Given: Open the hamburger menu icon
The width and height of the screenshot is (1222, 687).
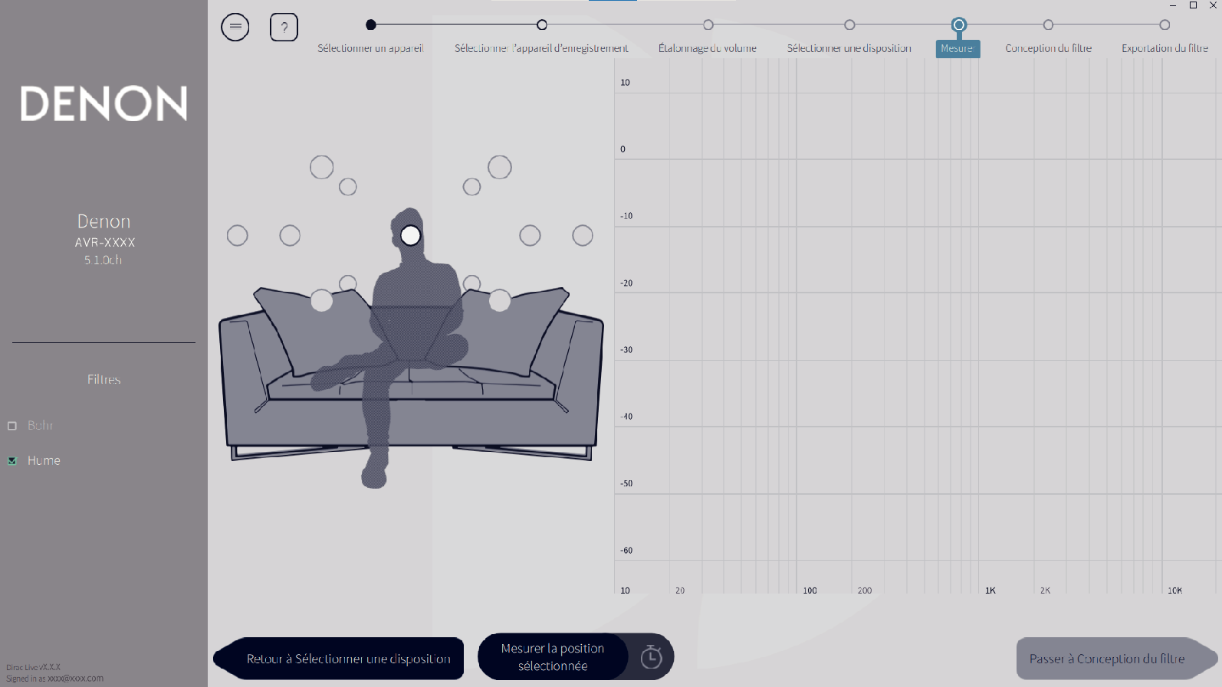Looking at the screenshot, I should tap(235, 27).
